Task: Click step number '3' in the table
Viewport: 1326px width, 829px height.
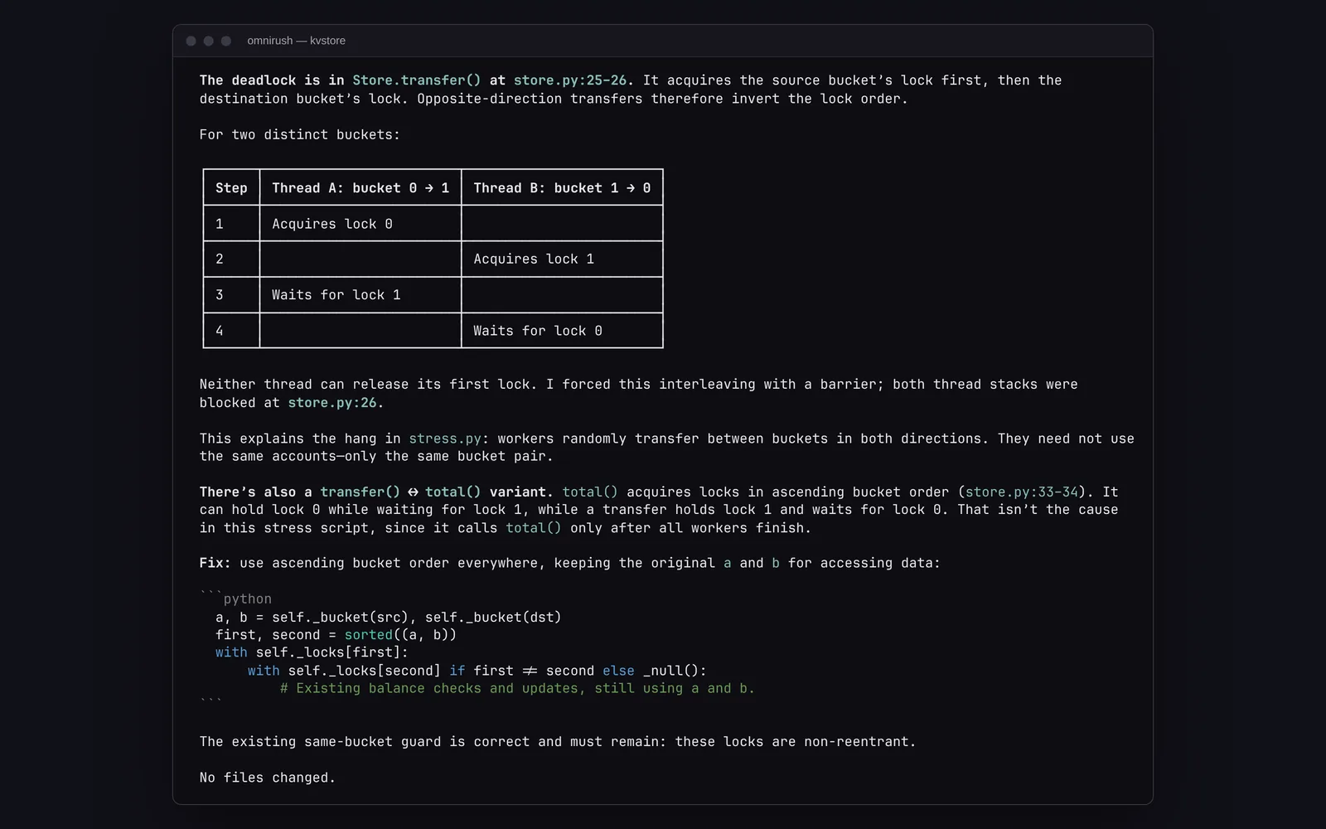Action: pyautogui.click(x=220, y=295)
